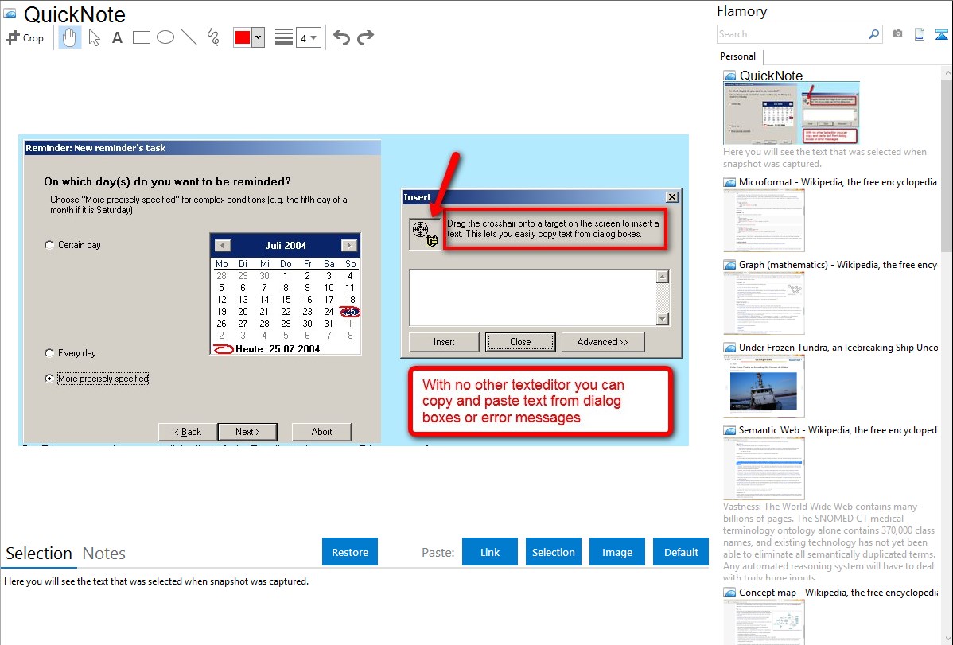This screenshot has height=645, width=953.
Task: Open the color picker dropdown arrow
Action: 259,37
